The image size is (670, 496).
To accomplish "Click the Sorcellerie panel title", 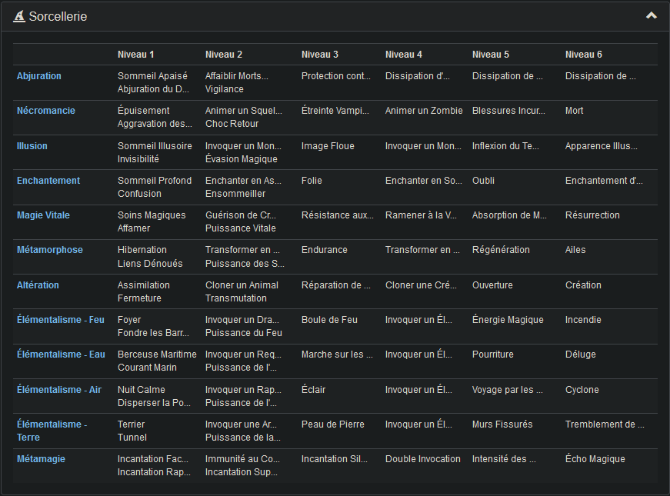I will click(58, 16).
